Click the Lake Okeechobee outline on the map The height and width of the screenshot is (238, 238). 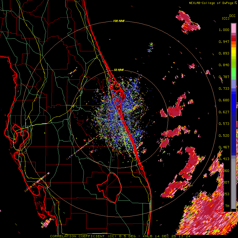pos(109,187)
